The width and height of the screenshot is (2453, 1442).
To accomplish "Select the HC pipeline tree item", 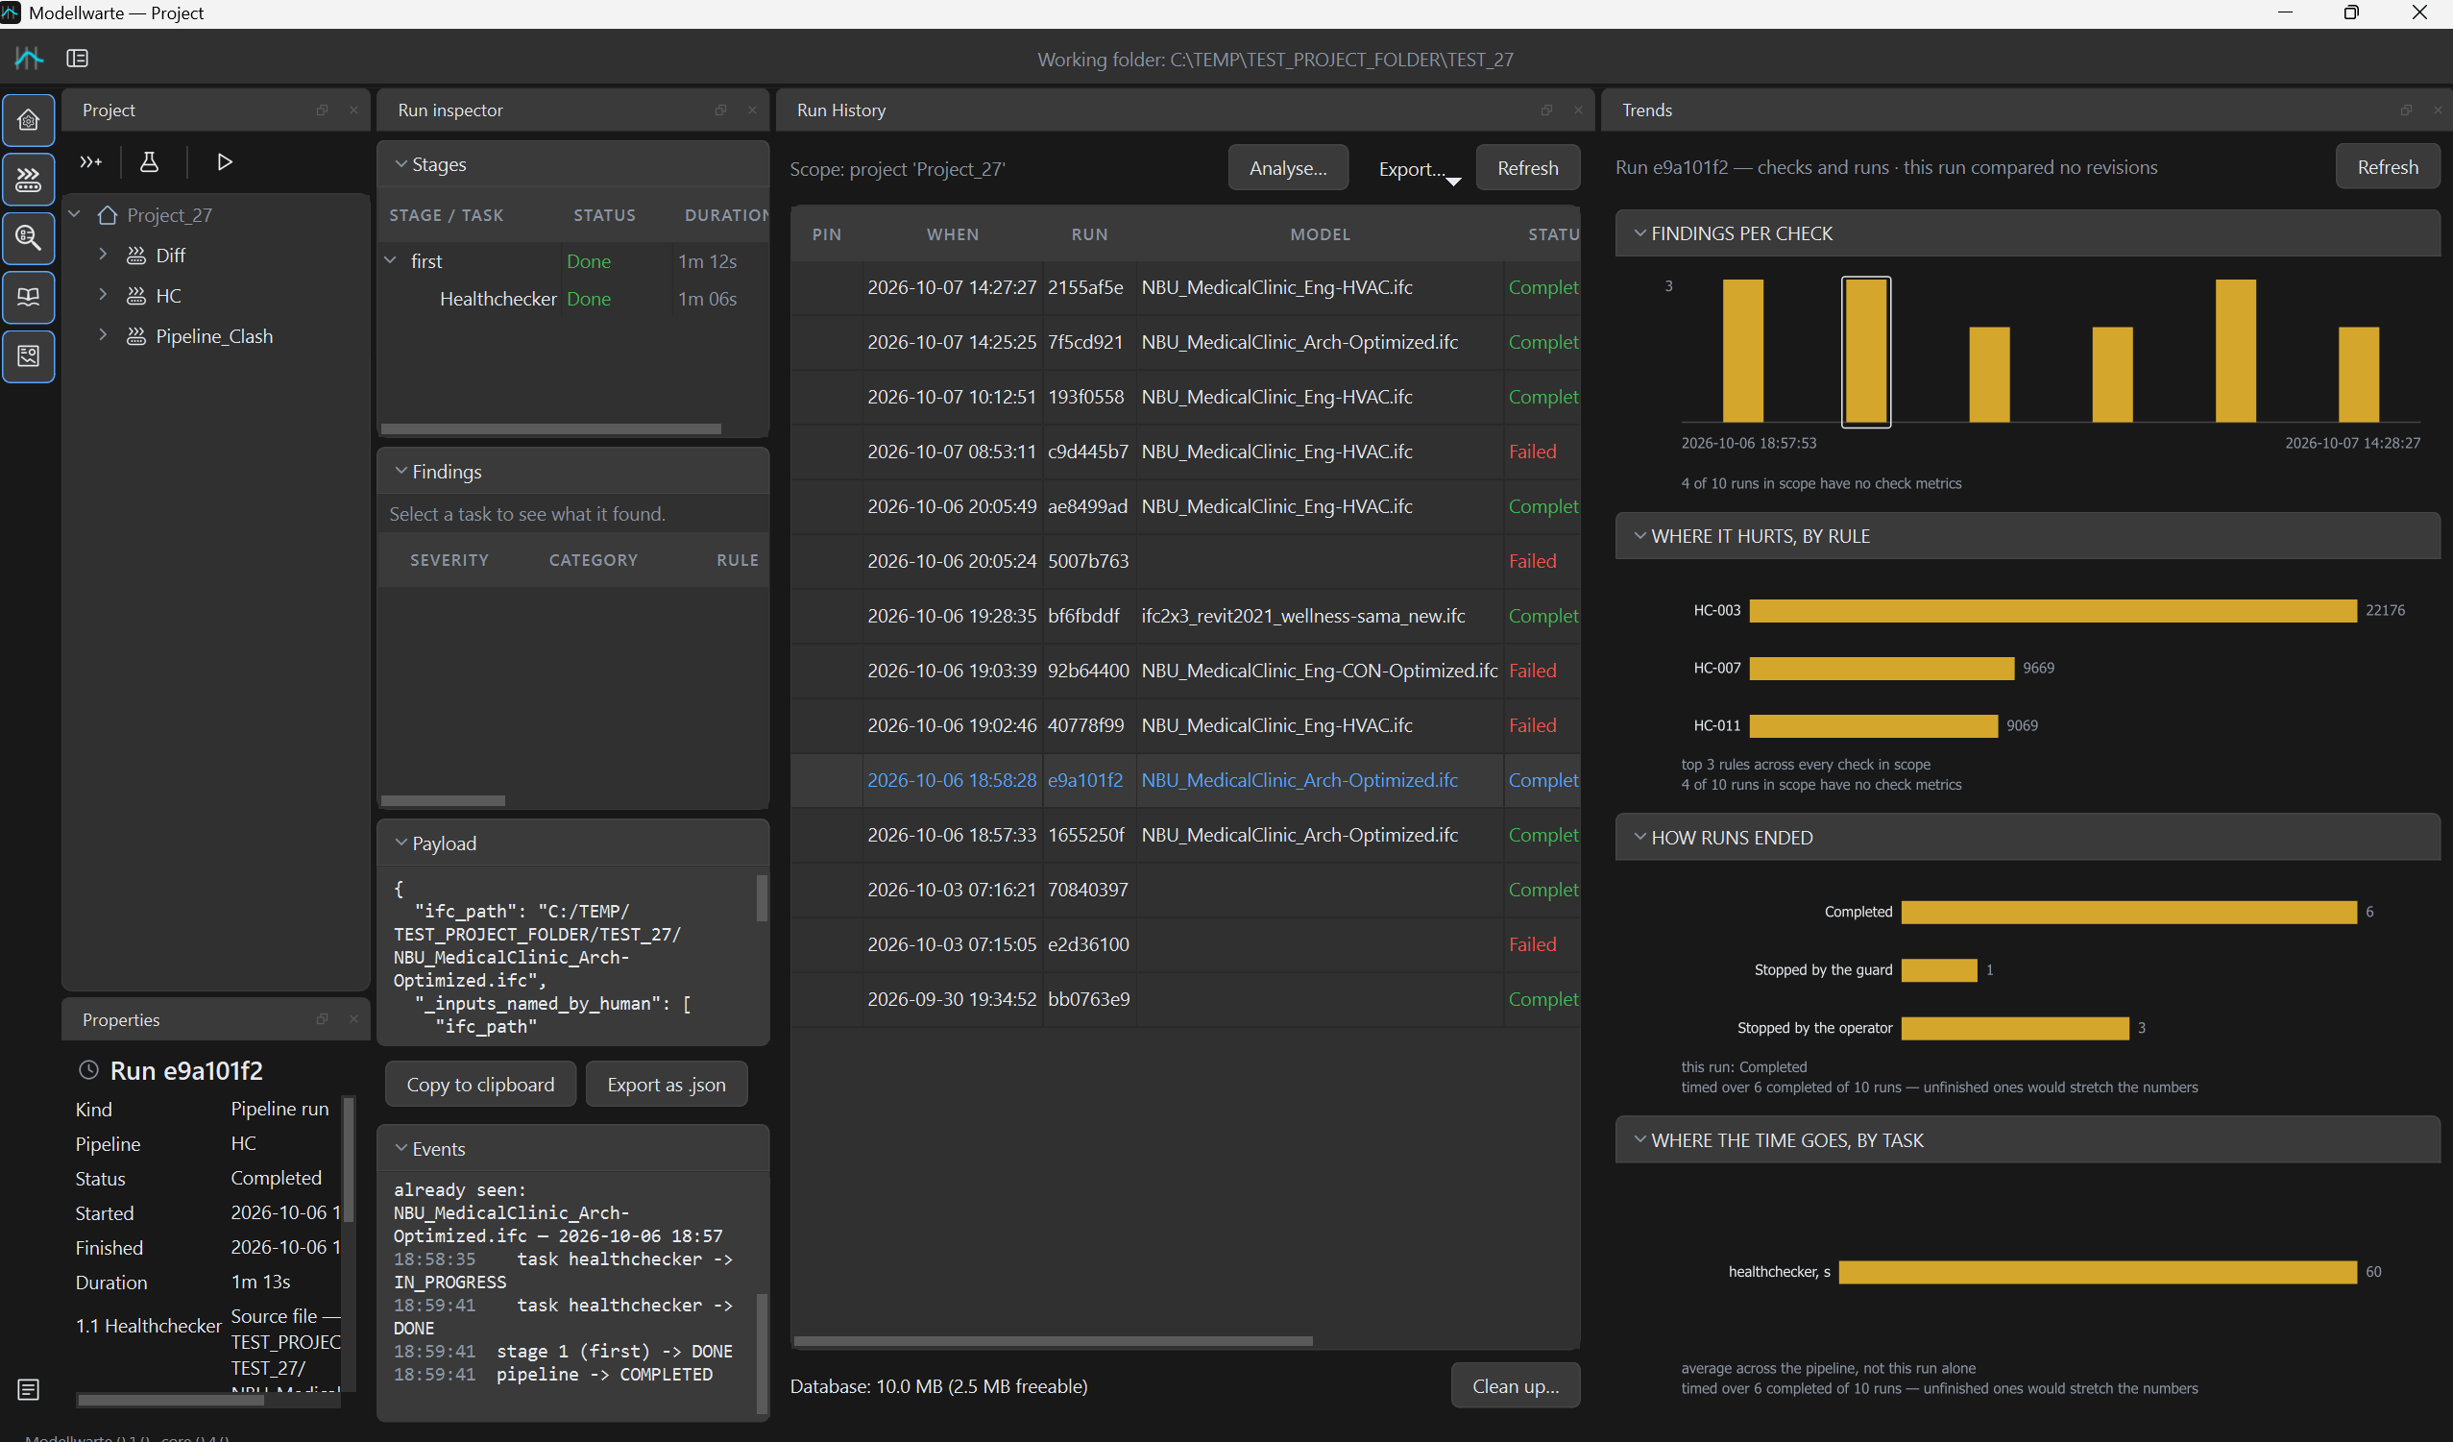I will [168, 296].
